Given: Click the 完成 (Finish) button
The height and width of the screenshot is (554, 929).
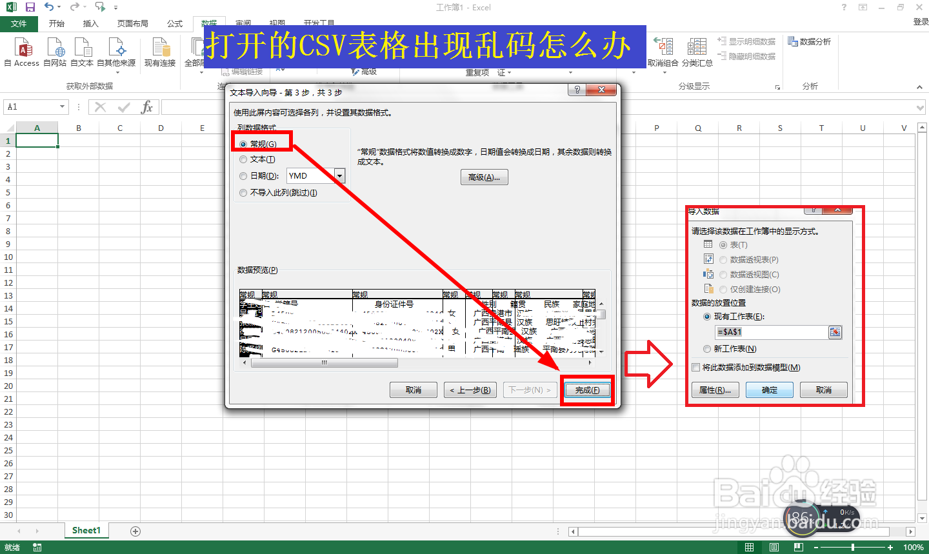Looking at the screenshot, I should pos(587,389).
